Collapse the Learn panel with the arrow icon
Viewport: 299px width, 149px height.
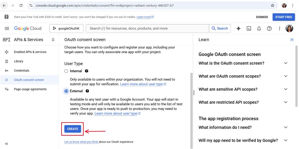tap(292, 40)
